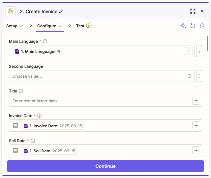Viewport: 211px width, 178px height.
Task: Expand the panel with the fullscreen icon
Action: tap(193, 11)
